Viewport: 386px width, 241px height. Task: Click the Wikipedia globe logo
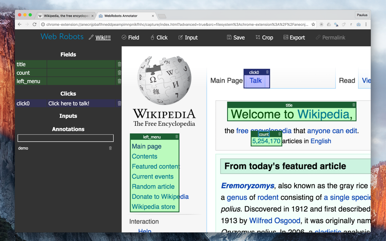coord(164,80)
